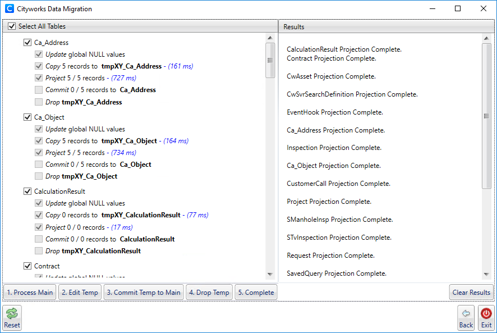Clear the Results panel output
Screen dimensions: 497x333
[471, 293]
